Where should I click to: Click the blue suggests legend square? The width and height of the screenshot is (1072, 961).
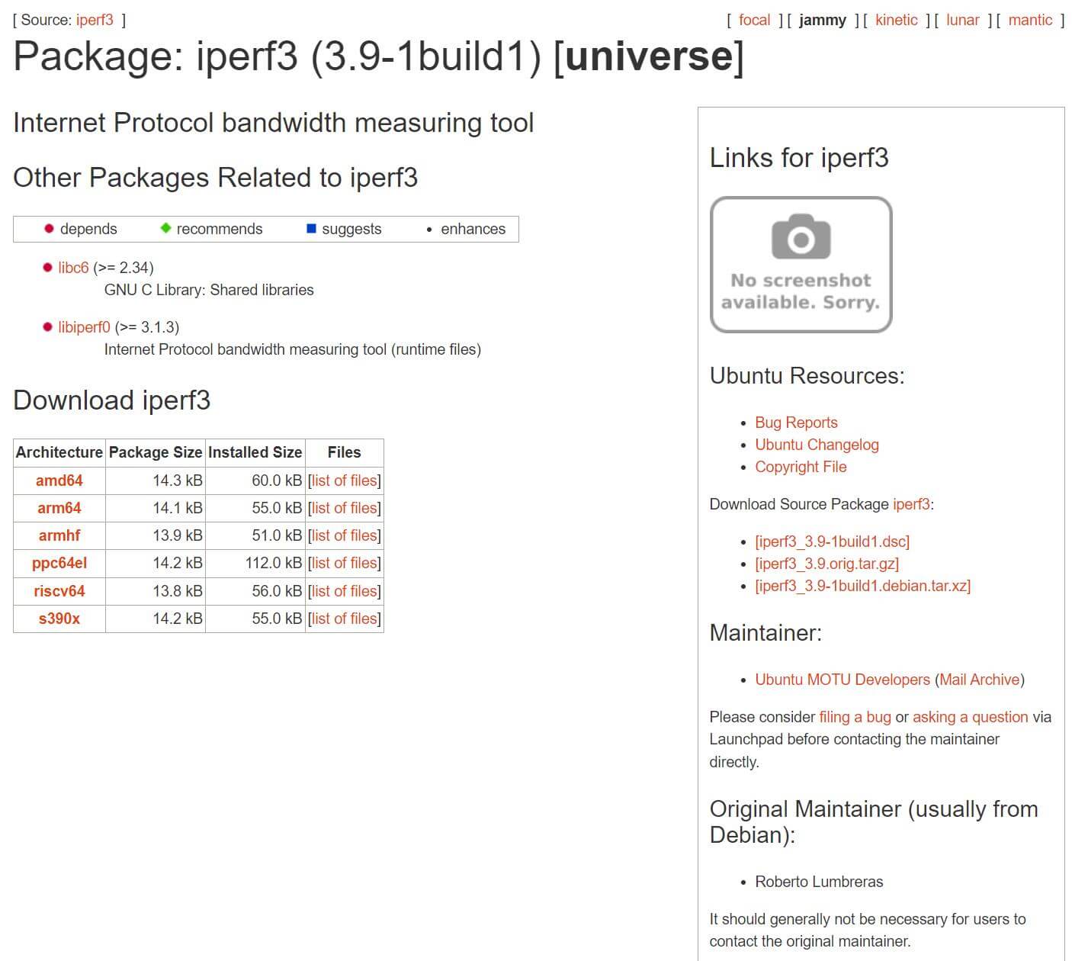[311, 229]
